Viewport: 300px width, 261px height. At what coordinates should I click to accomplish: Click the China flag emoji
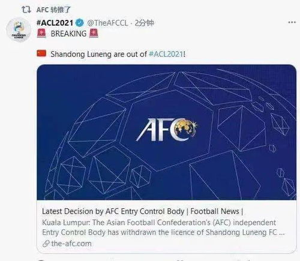41,53
